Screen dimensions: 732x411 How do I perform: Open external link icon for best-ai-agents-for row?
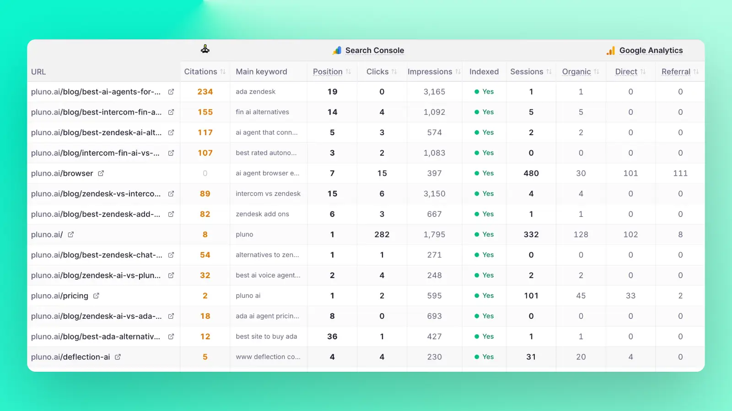171,92
